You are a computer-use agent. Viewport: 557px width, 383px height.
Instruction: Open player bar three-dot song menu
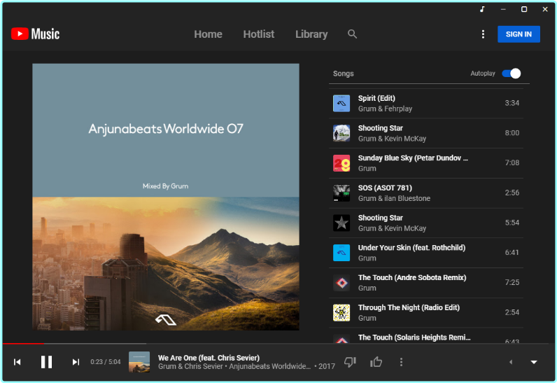(x=401, y=362)
